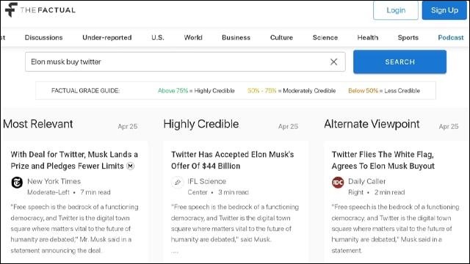The height and width of the screenshot is (264, 470).
Task: Click The Factual logo icon
Action: pos(11,10)
